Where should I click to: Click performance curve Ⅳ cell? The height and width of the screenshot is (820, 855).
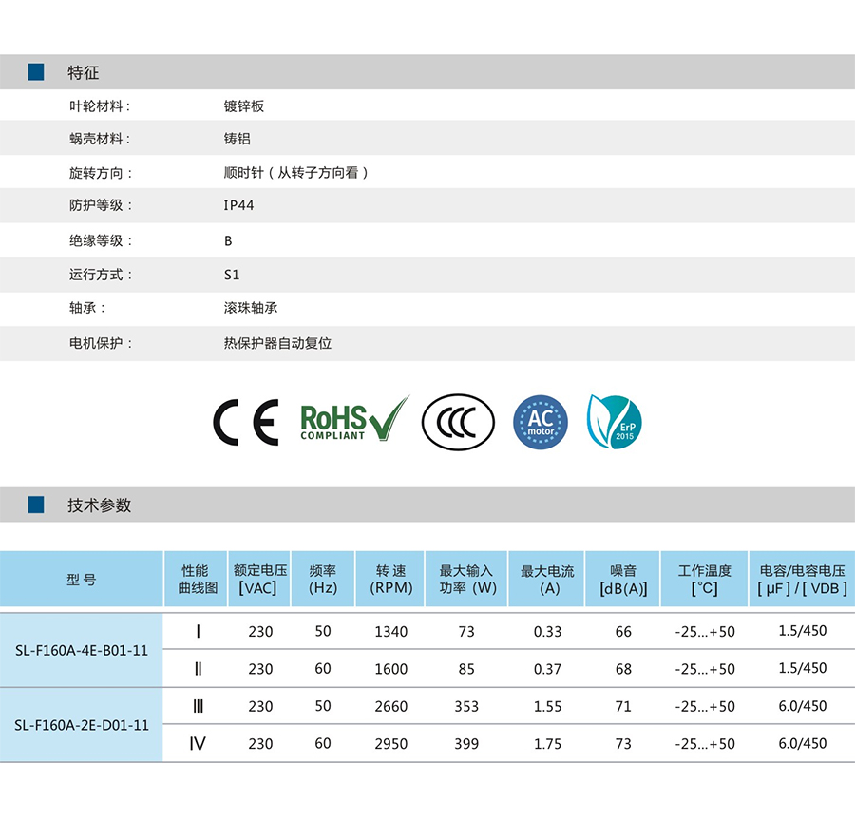tap(198, 744)
